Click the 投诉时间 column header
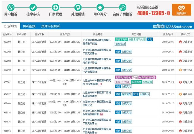 [x=168, y=34]
